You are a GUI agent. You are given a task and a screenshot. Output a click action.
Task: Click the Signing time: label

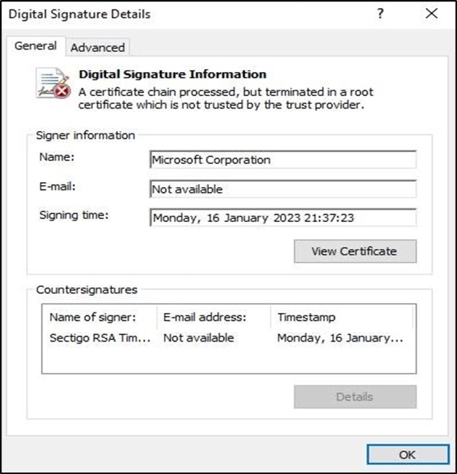(74, 216)
